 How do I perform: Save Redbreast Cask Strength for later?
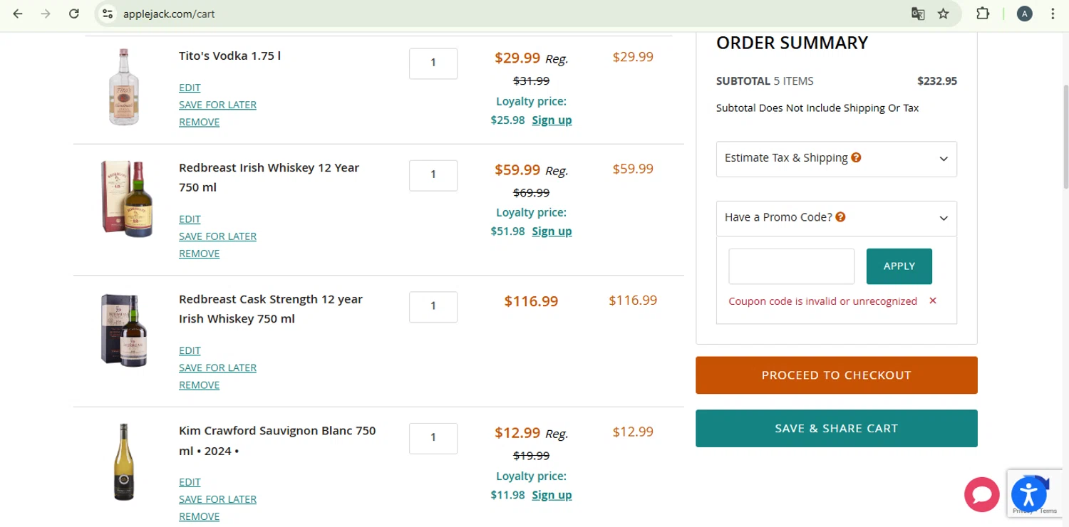click(217, 367)
